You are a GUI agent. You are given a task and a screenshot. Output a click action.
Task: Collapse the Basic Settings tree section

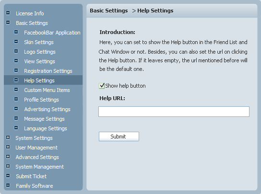coord(8,23)
